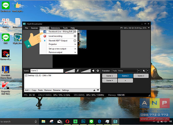The image size is (173, 125).
Task: Open the Help menu
Action: point(73,28)
